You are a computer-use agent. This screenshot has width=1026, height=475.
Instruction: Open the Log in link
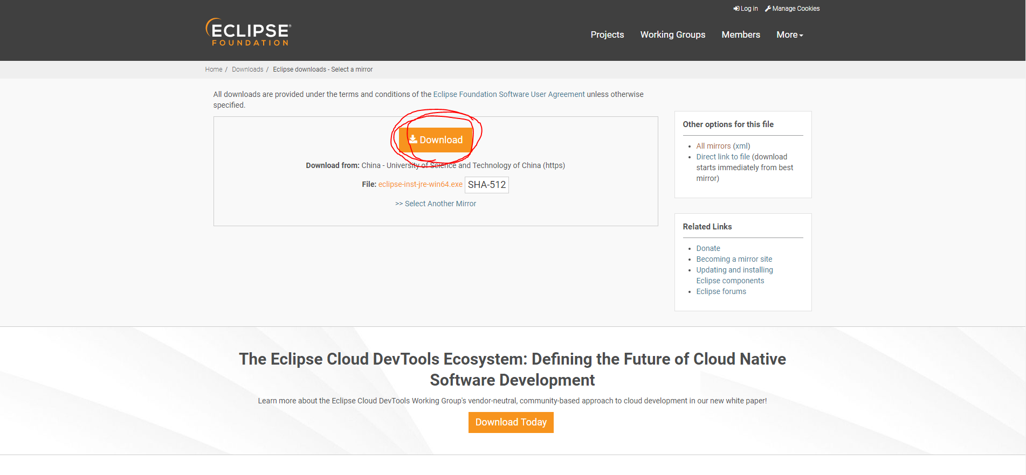(746, 9)
